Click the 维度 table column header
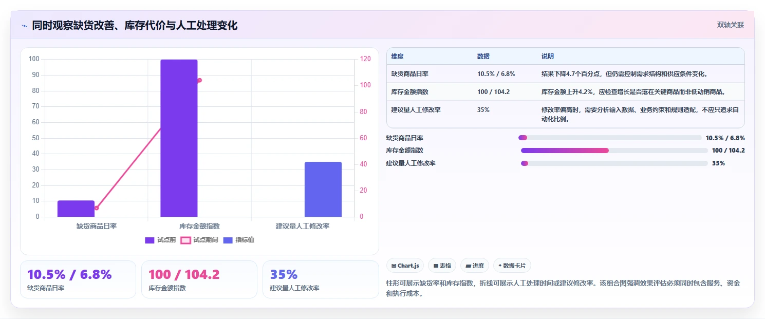Image resolution: width=765 pixels, height=319 pixels. tap(397, 57)
